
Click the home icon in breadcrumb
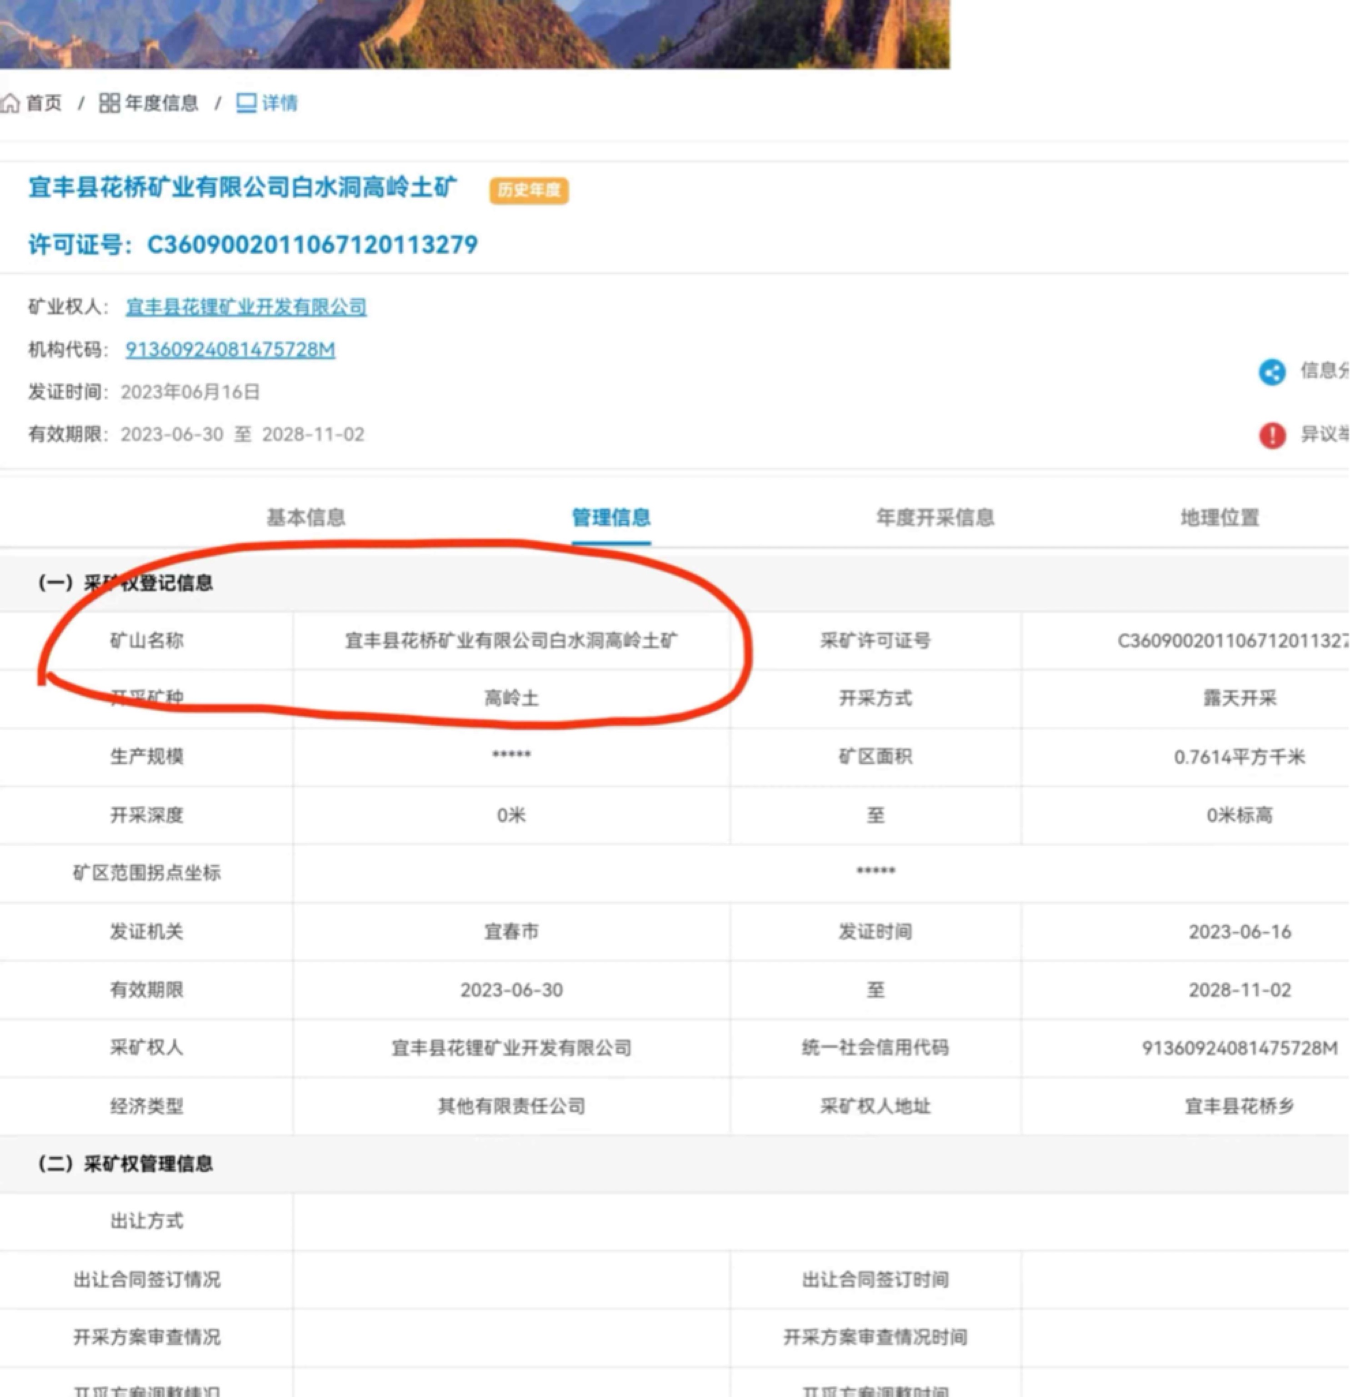coord(10,103)
